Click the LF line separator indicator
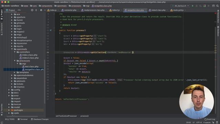The height and width of the screenshot is (124, 220). [194, 123]
